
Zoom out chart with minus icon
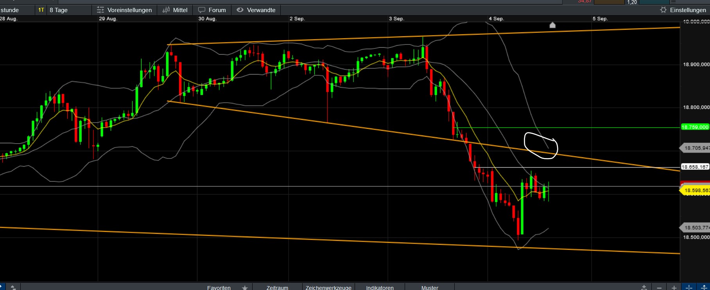point(659,288)
